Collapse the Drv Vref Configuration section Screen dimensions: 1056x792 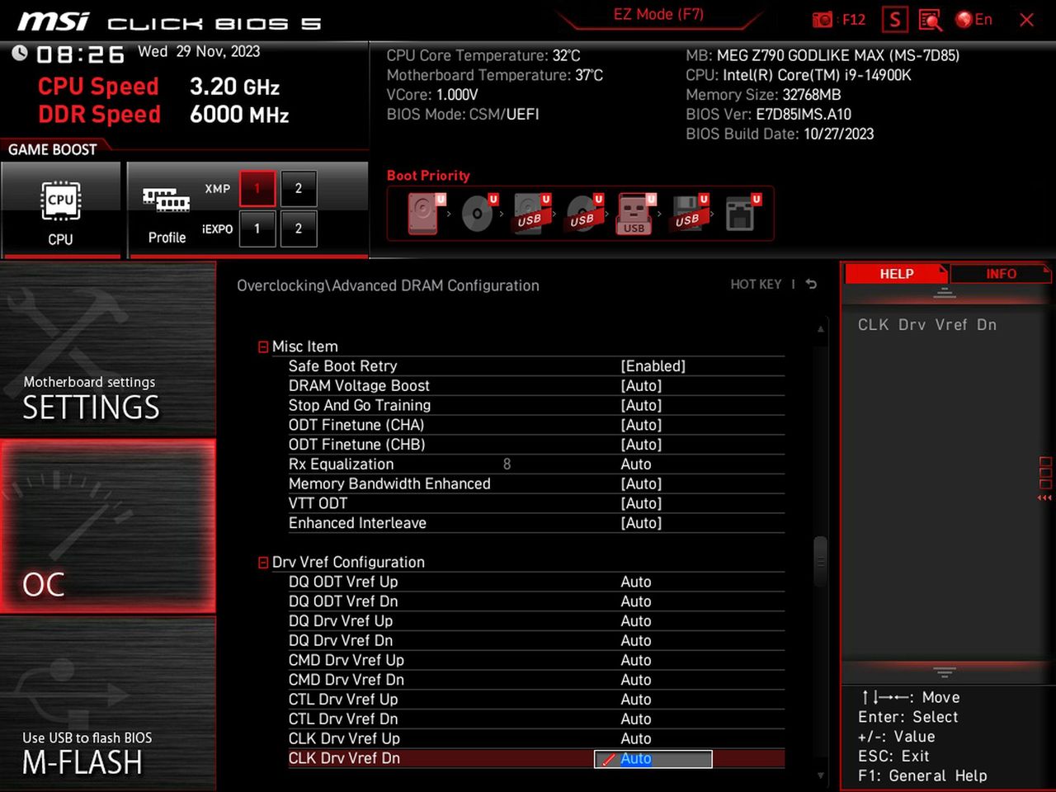point(263,563)
